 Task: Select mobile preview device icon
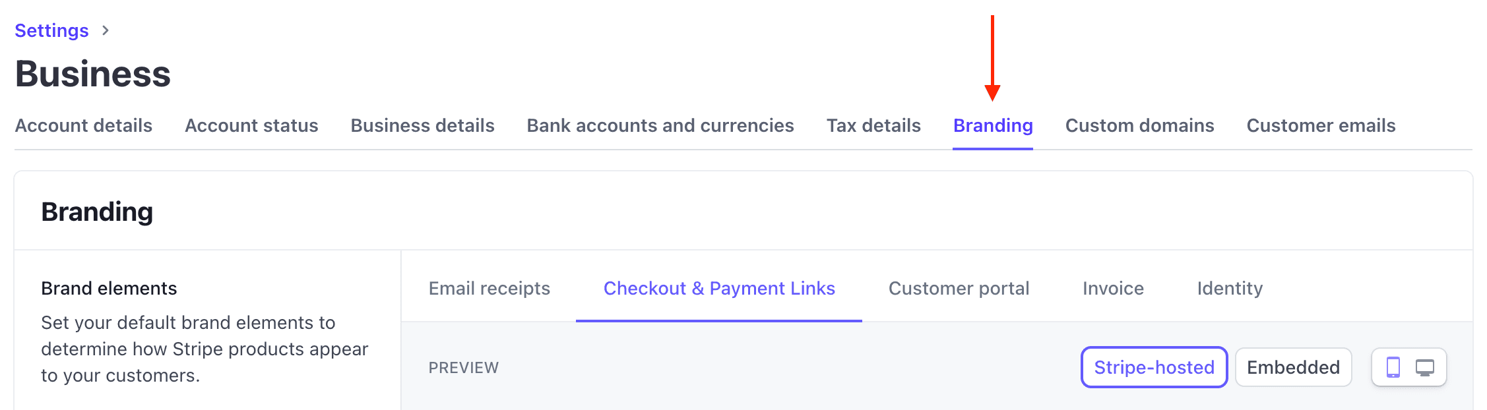point(1393,367)
